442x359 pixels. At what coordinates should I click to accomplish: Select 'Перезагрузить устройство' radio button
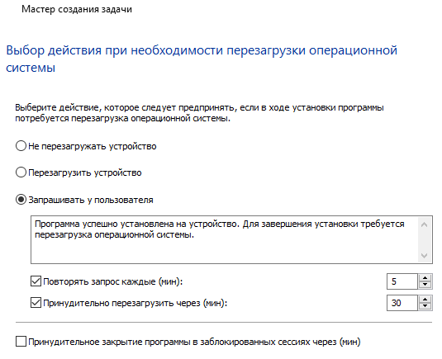[x=21, y=172]
